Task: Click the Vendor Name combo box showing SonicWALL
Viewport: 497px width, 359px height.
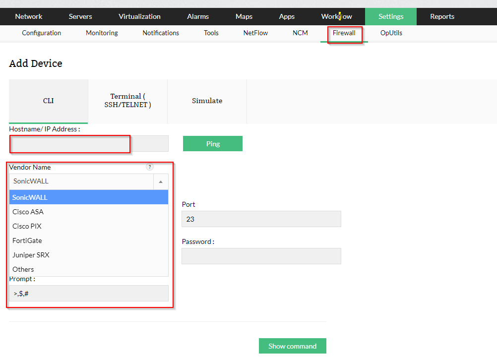Action: [x=89, y=181]
